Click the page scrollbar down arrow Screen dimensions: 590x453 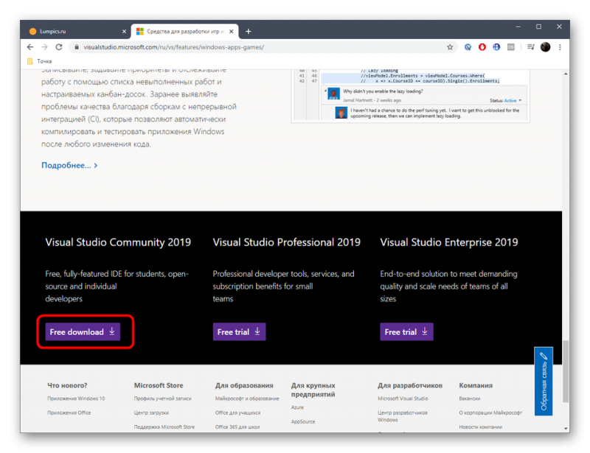(x=566, y=428)
